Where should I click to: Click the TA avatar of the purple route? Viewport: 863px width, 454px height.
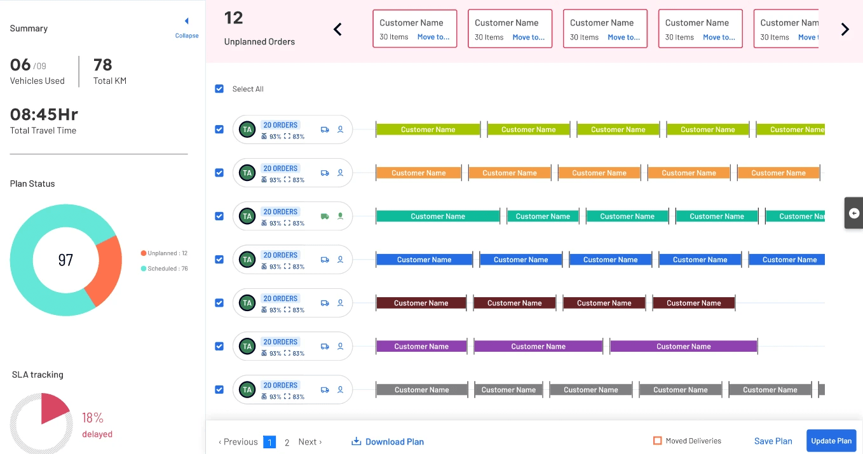247,346
